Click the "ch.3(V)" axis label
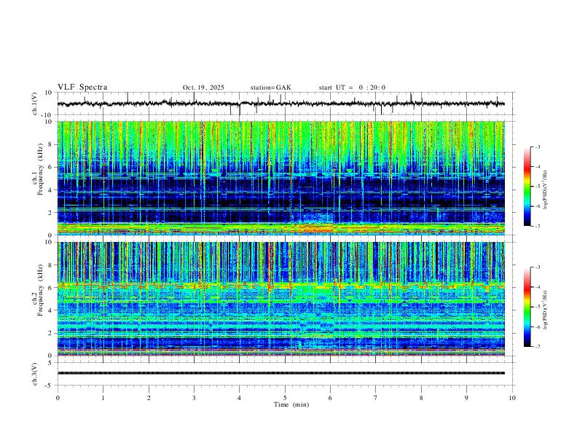Viewport: 577px width, 446px height. (35, 374)
